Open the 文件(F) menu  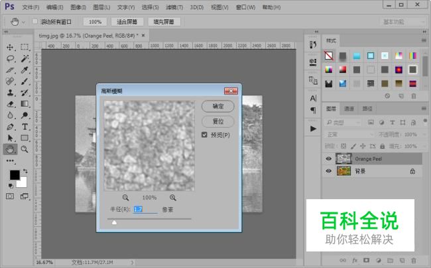click(x=31, y=7)
